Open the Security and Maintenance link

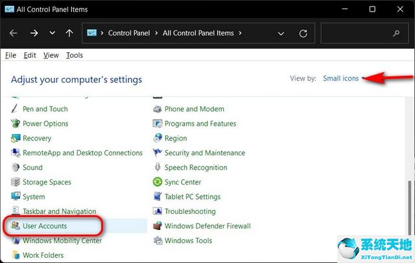pyautogui.click(x=205, y=153)
